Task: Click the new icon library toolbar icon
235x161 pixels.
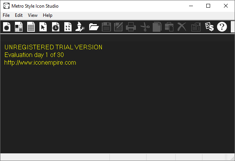Action: pos(19,27)
